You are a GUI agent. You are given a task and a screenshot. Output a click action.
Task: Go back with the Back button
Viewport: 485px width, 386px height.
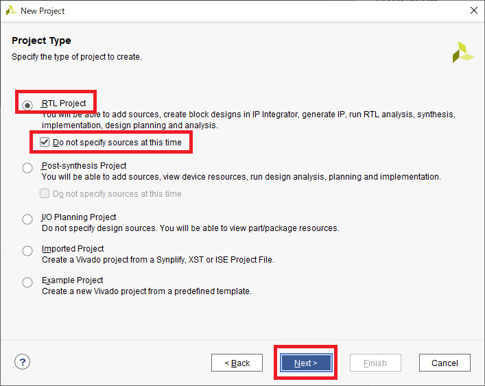coord(237,363)
